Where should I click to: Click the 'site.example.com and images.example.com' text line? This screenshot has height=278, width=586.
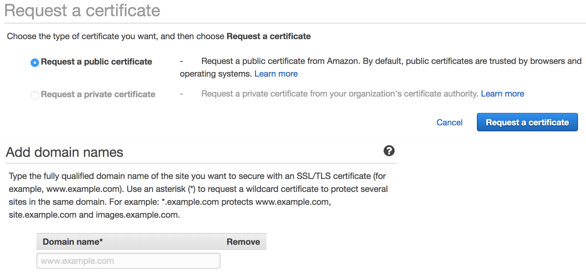pyautogui.click(x=94, y=215)
